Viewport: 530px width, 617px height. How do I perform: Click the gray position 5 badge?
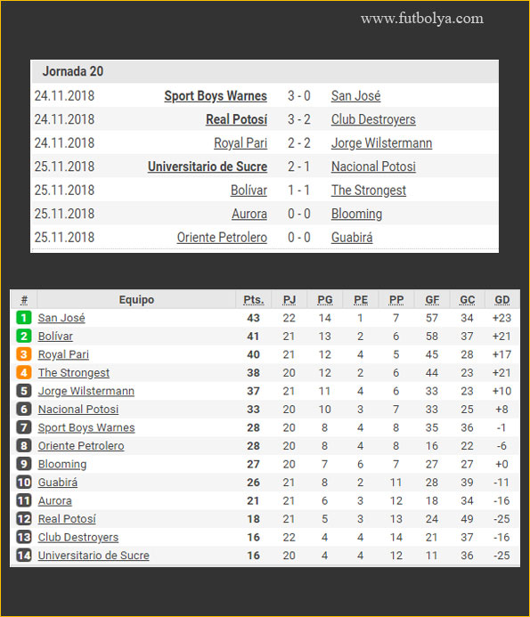pos(24,391)
